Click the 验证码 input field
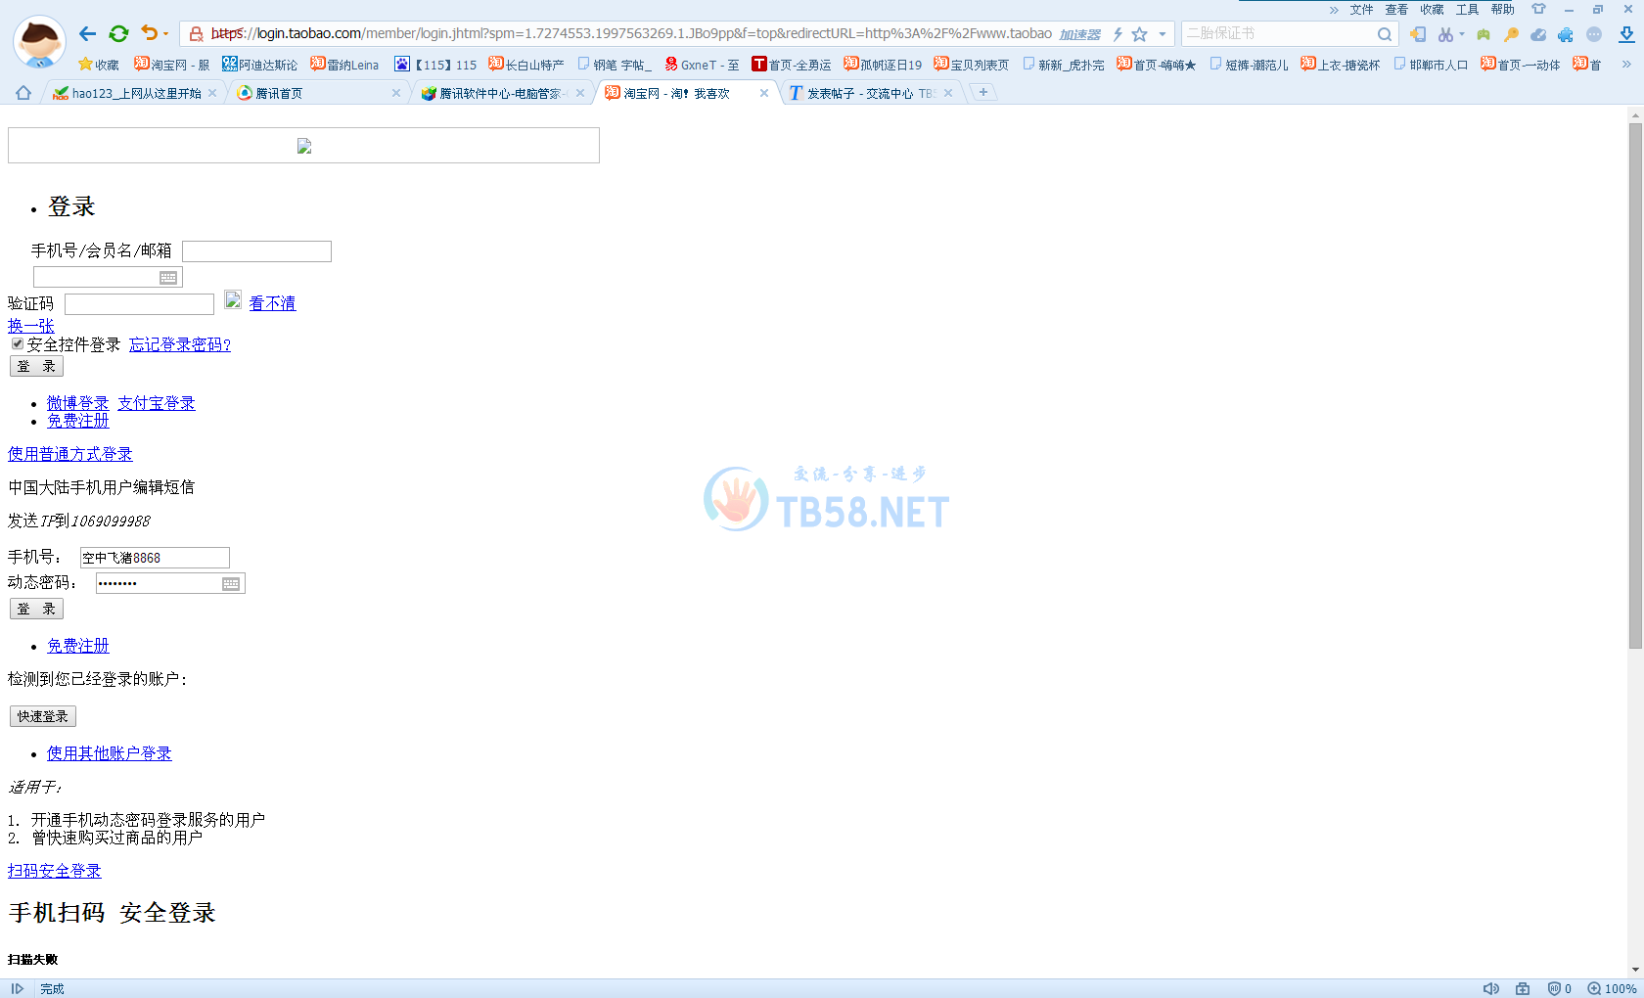The image size is (1644, 998). 139,304
